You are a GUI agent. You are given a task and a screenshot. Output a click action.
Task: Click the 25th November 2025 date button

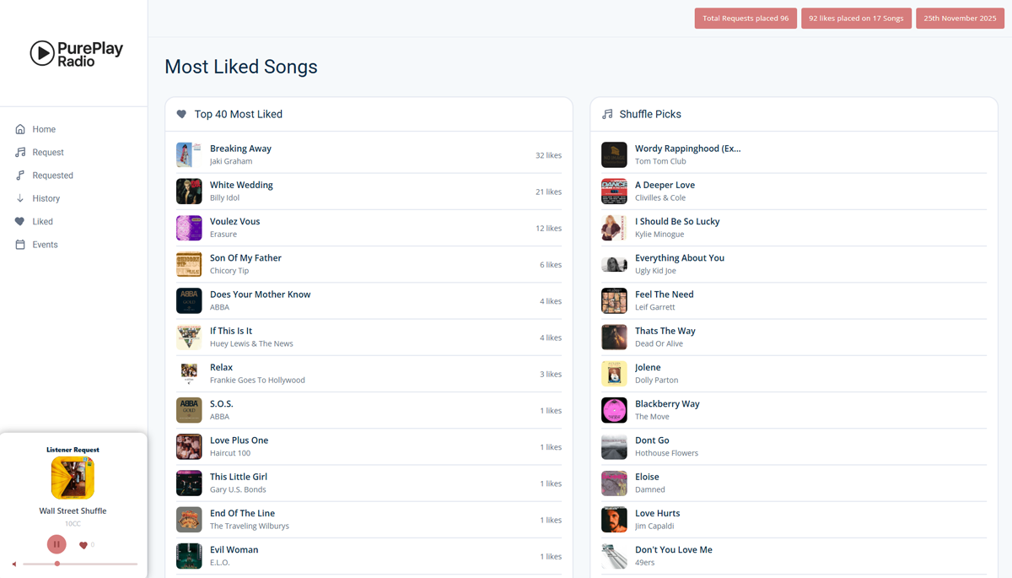click(x=960, y=19)
